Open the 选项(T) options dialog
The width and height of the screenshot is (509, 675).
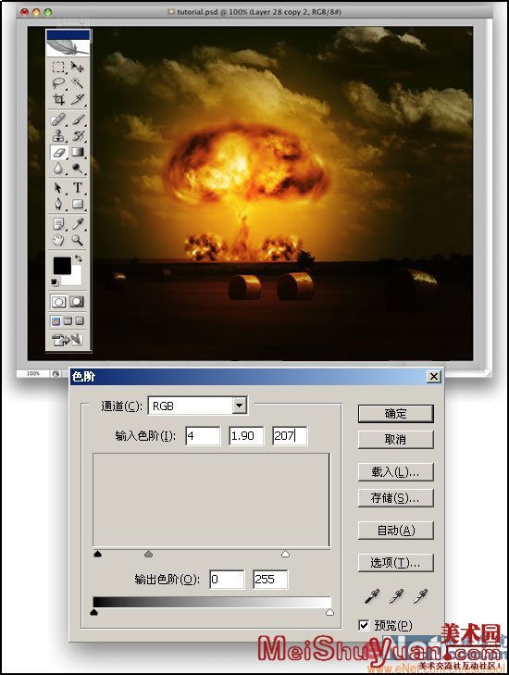click(x=395, y=562)
